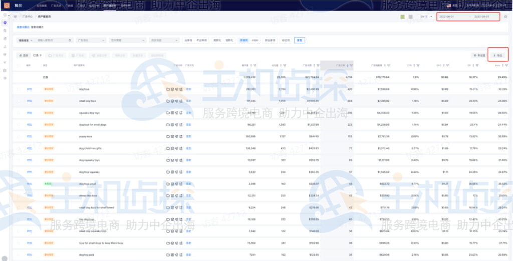
Task: Click the export button at the table's top right
Action: tap(498, 56)
